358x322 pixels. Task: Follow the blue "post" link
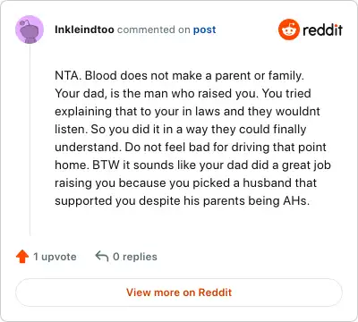[x=204, y=30]
